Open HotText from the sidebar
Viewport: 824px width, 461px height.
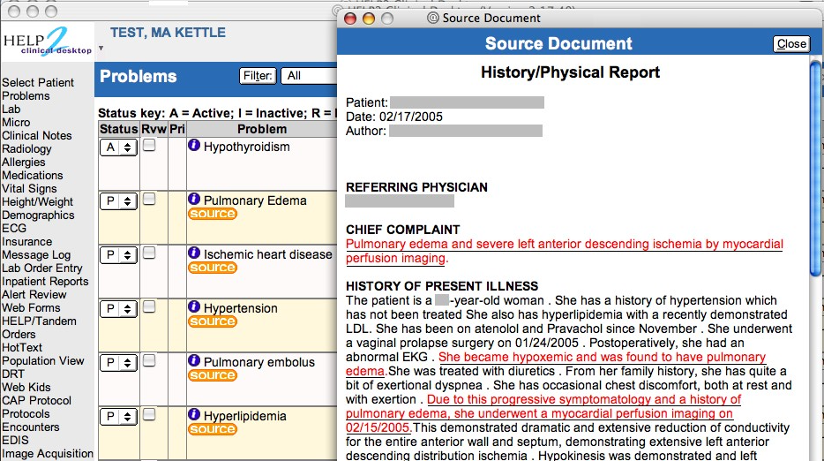[22, 347]
